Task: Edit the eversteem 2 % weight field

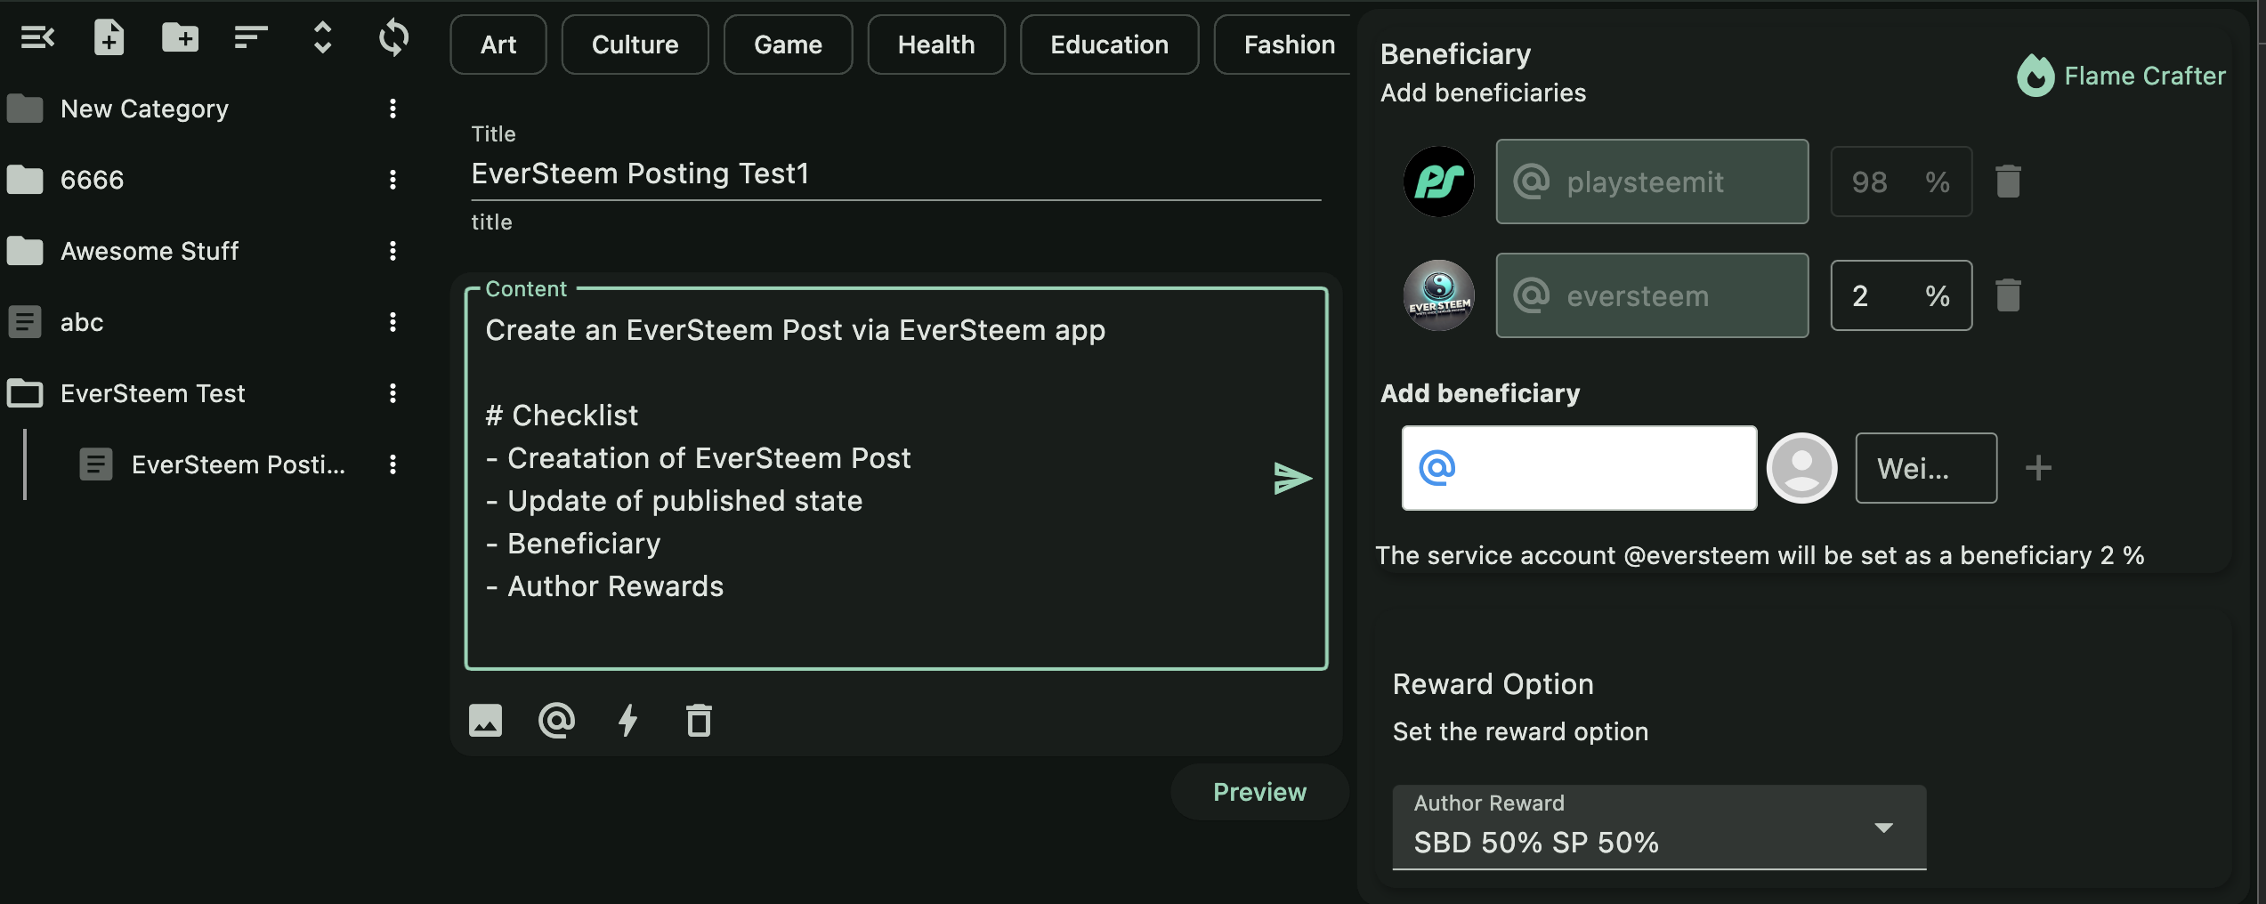Action: coord(1901,295)
